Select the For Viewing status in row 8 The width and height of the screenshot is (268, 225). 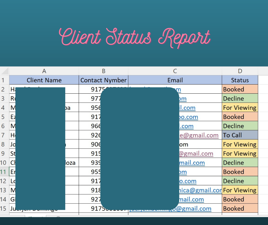(240, 144)
